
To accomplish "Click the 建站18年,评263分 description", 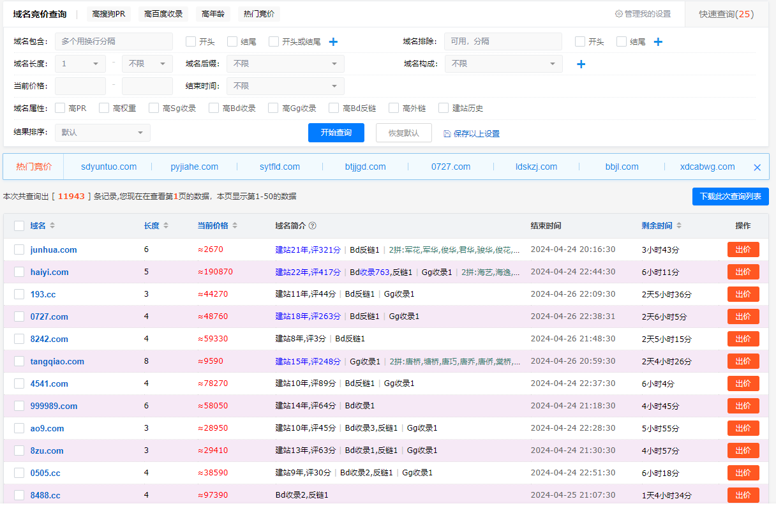I will click(x=308, y=316).
